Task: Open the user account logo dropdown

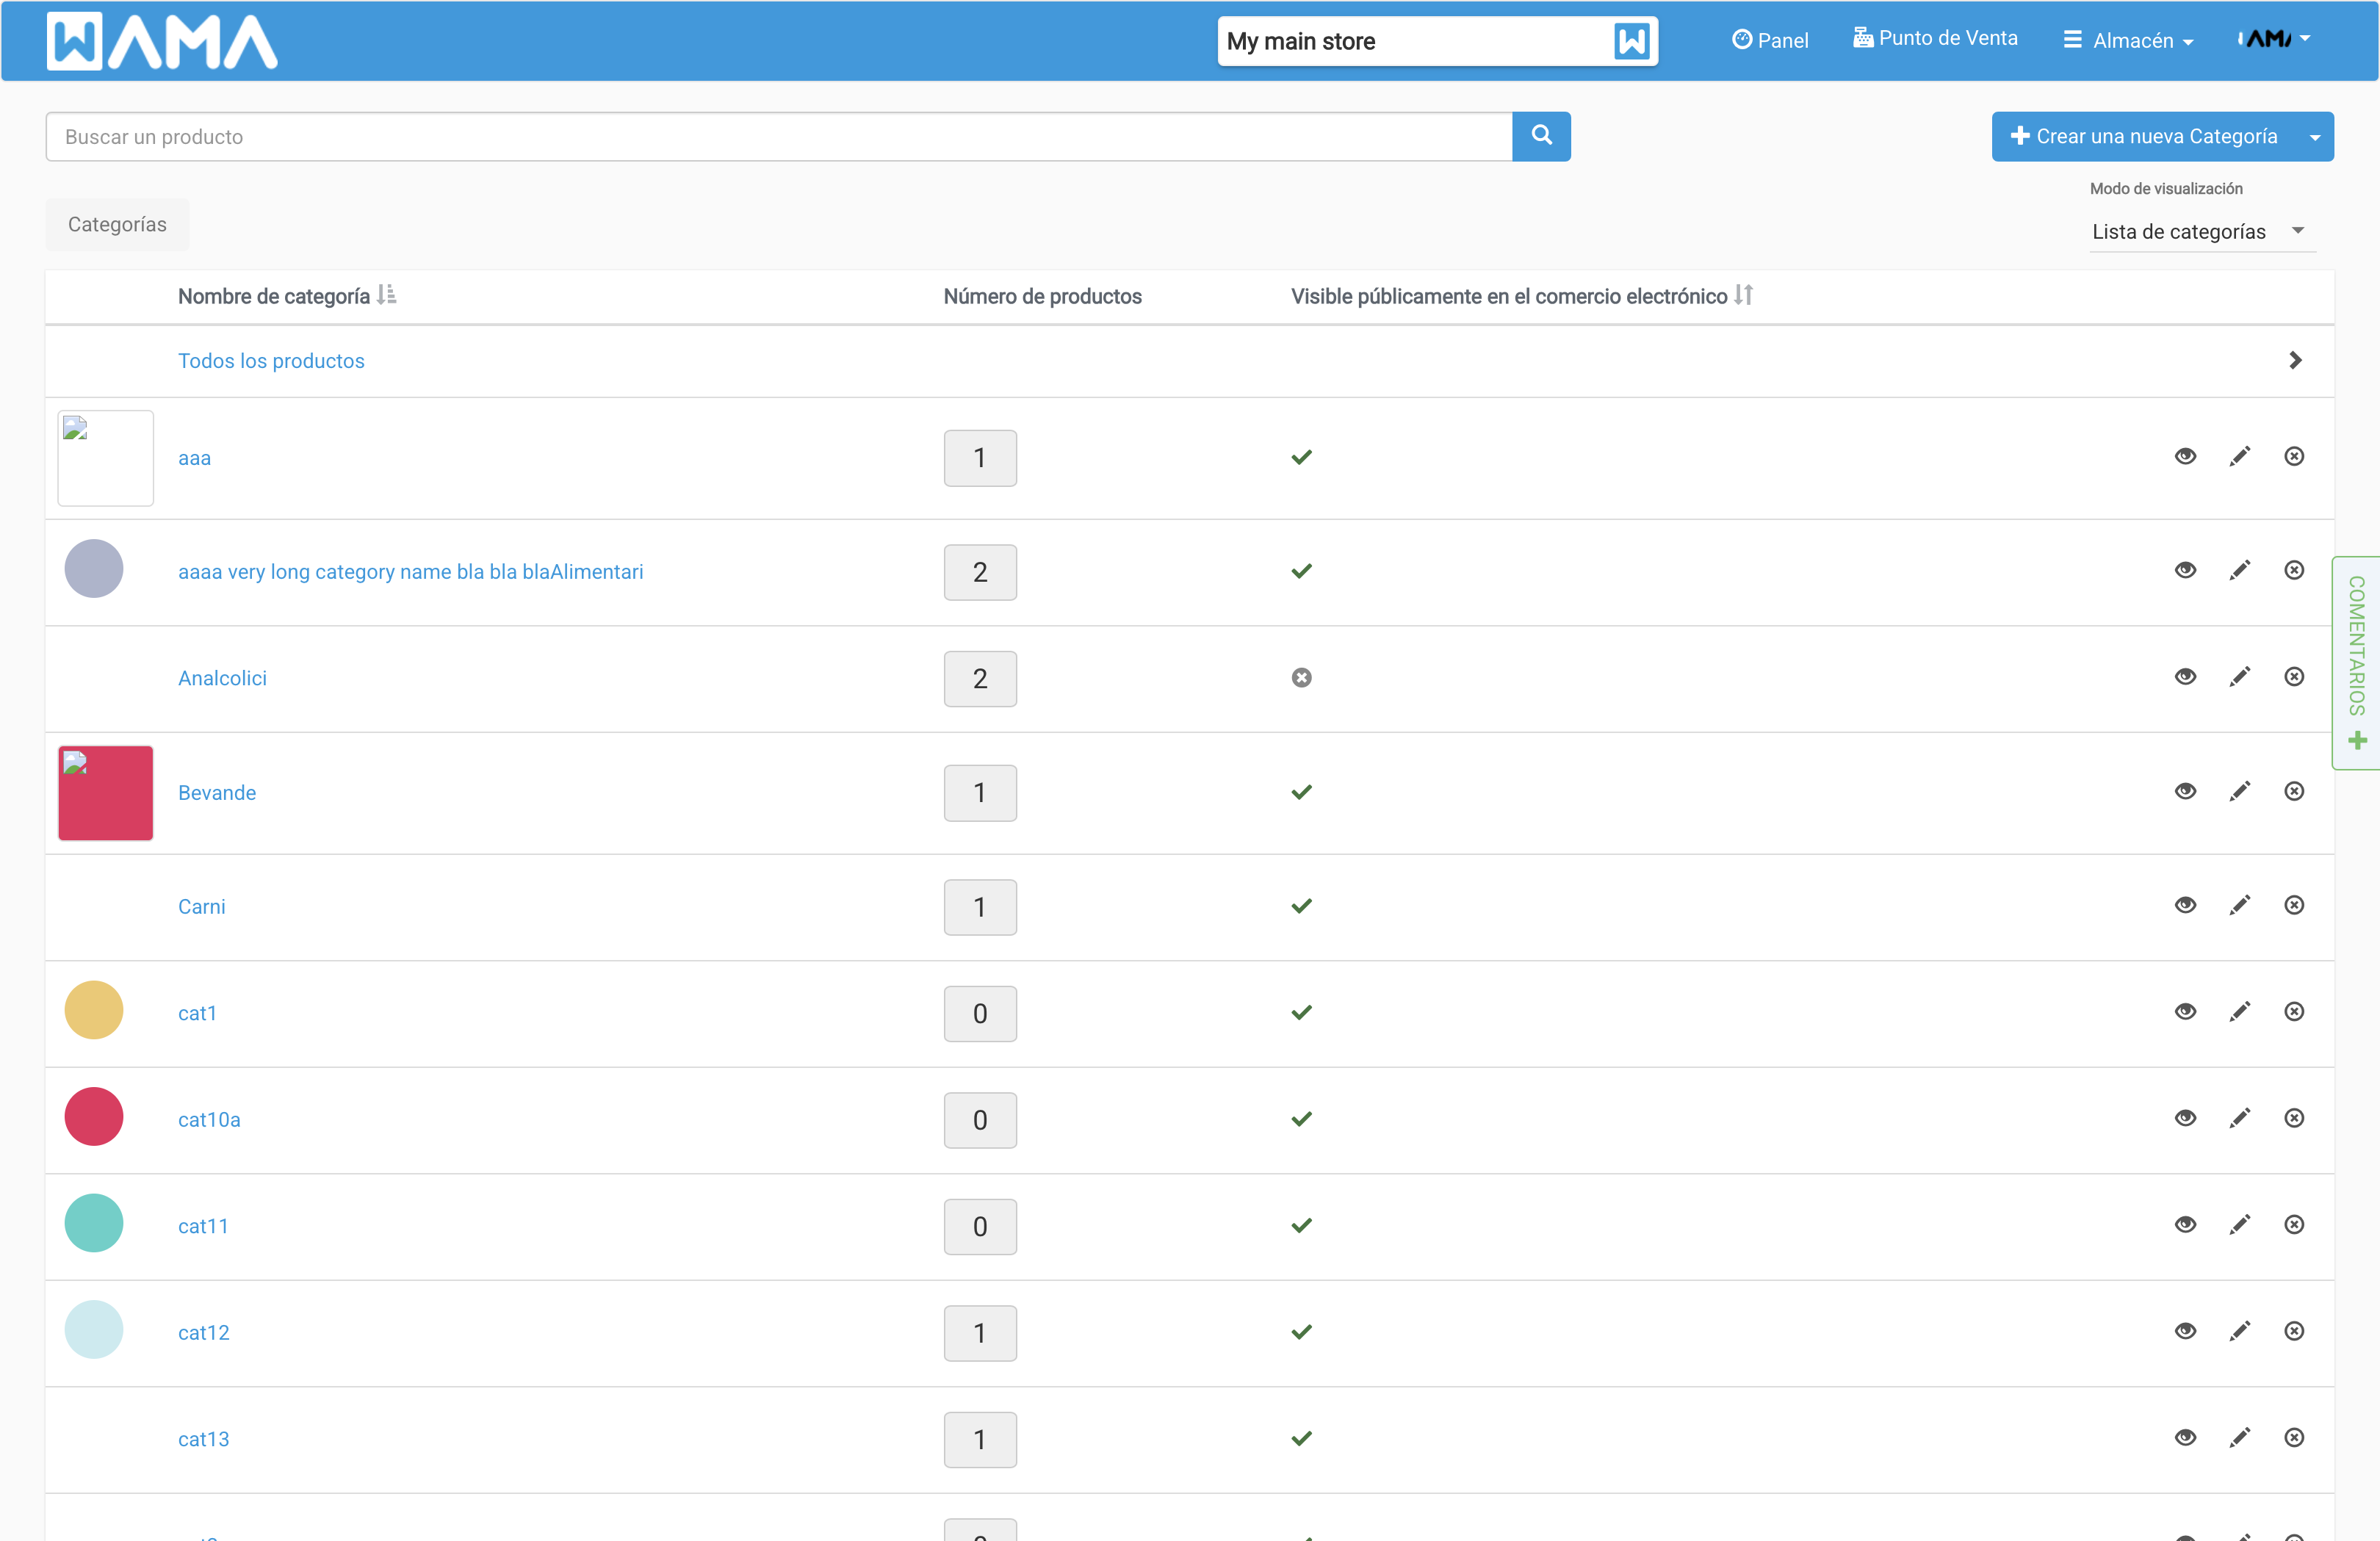Action: point(2273,39)
